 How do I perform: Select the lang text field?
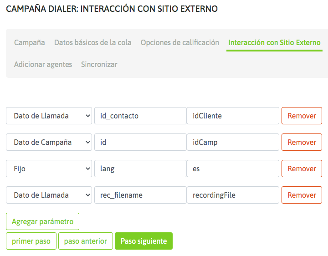point(140,169)
